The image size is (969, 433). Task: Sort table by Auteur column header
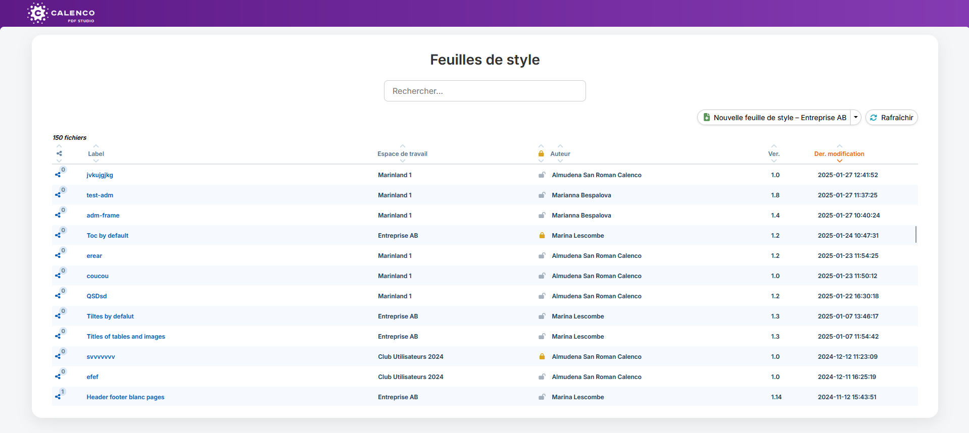pos(560,154)
